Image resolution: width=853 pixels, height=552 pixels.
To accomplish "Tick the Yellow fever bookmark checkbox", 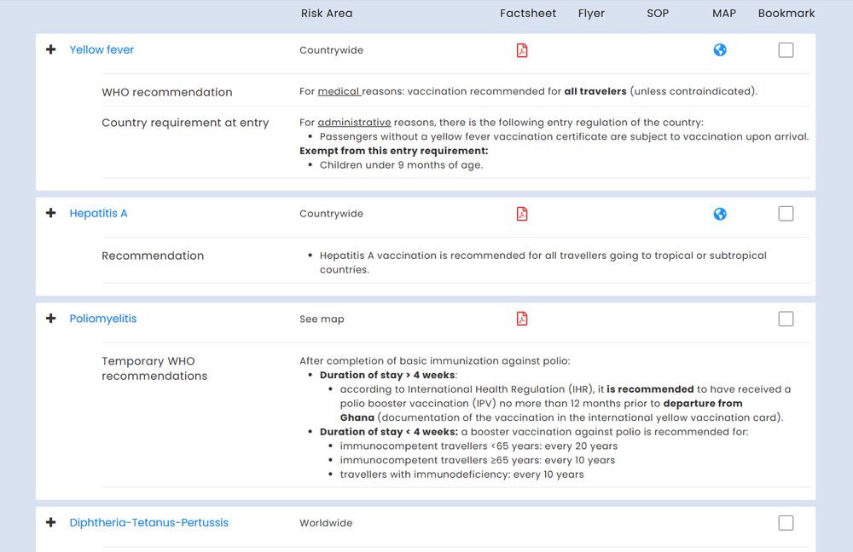I will point(786,50).
